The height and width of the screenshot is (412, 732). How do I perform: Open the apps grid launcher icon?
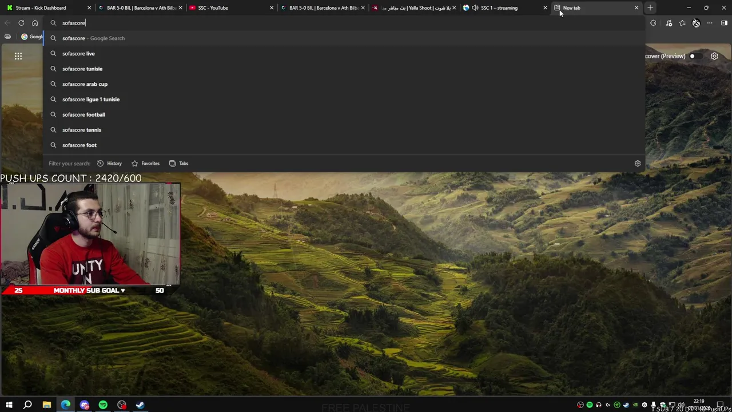click(18, 56)
